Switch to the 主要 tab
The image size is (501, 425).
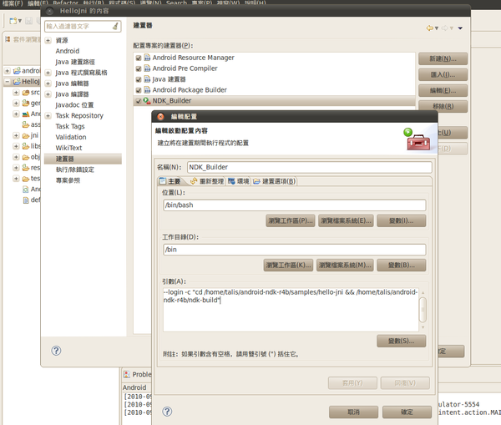click(x=170, y=181)
